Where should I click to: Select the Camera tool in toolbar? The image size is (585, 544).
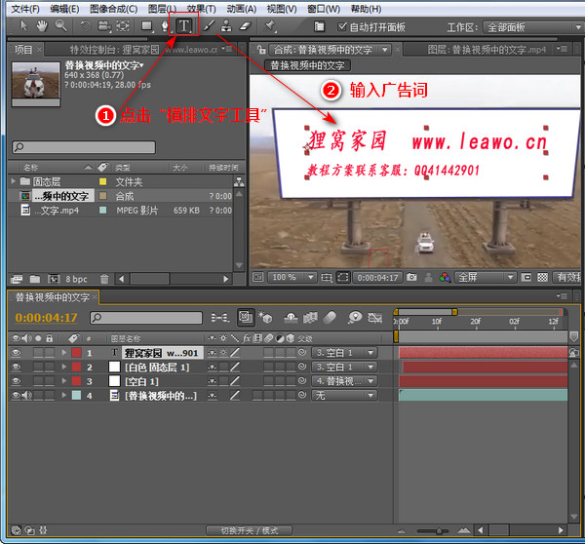104,26
